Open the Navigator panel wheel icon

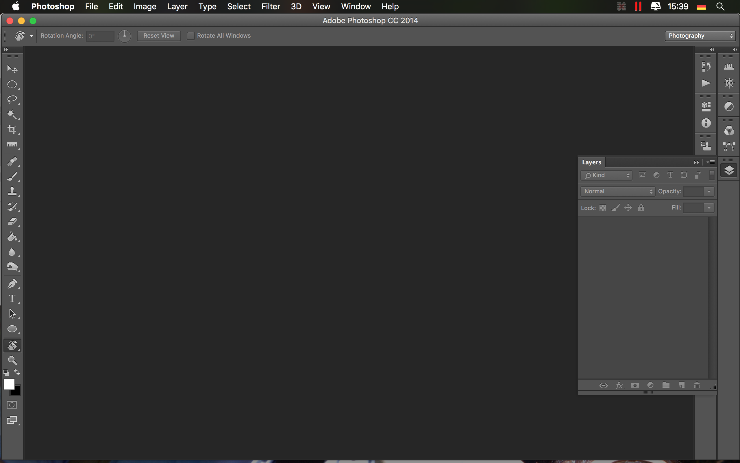click(729, 83)
